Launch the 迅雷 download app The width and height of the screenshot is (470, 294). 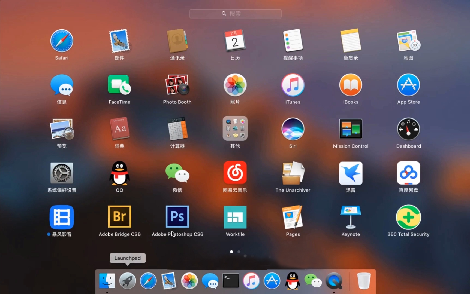click(351, 173)
